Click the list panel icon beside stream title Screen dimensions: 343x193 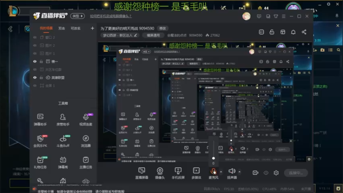(261, 32)
